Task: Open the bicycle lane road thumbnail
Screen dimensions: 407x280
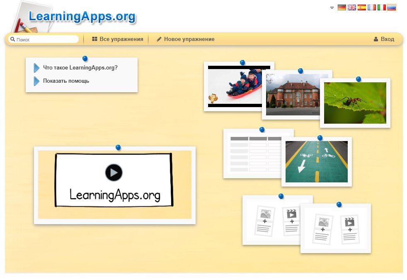Action: 316,162
